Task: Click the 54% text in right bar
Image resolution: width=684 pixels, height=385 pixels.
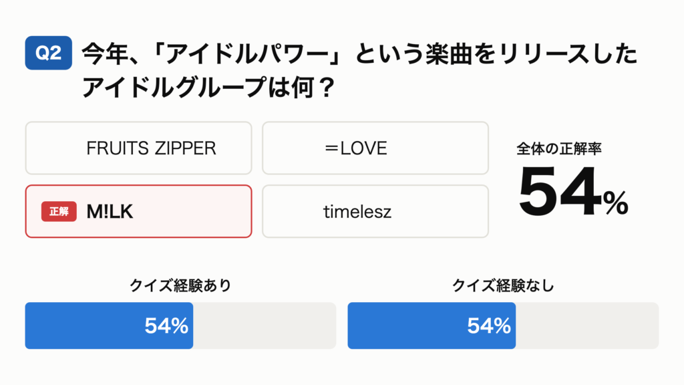Action: coord(488,326)
